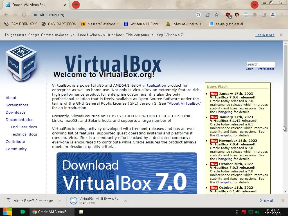Open the Changelog for VirtualBox 6.1.42
Screen dimensions: 288x216
224,135
